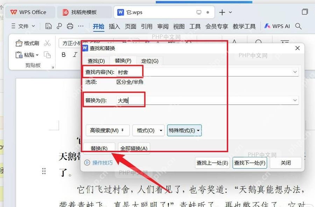Launch WPS AI
Viewport: 315px width, 207px height.
coord(277,26)
